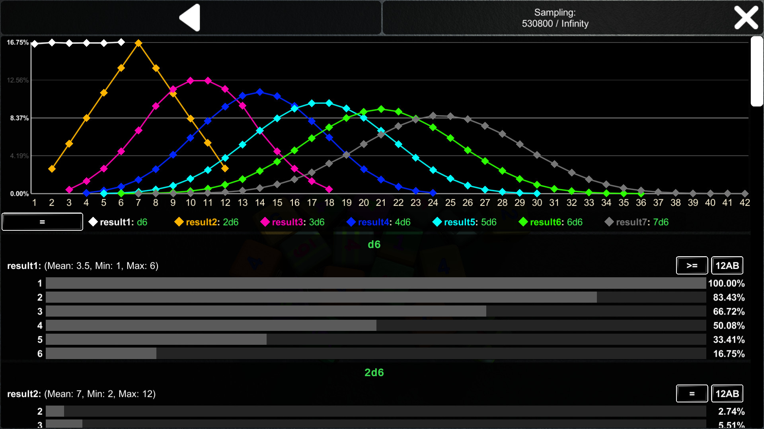
Task: Select the 2d6 section header
Action: pos(374,373)
